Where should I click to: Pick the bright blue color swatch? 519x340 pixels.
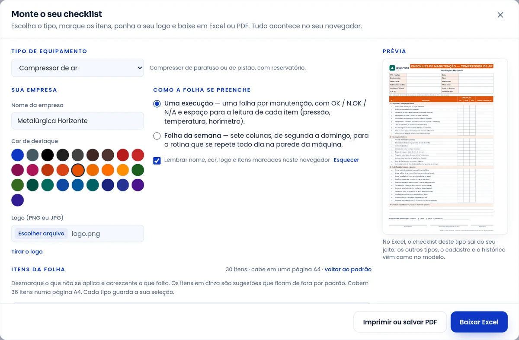click(17, 155)
